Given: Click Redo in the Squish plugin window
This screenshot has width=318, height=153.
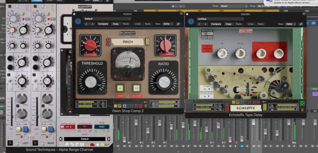Looking at the screenshot, I should pos(261,24).
